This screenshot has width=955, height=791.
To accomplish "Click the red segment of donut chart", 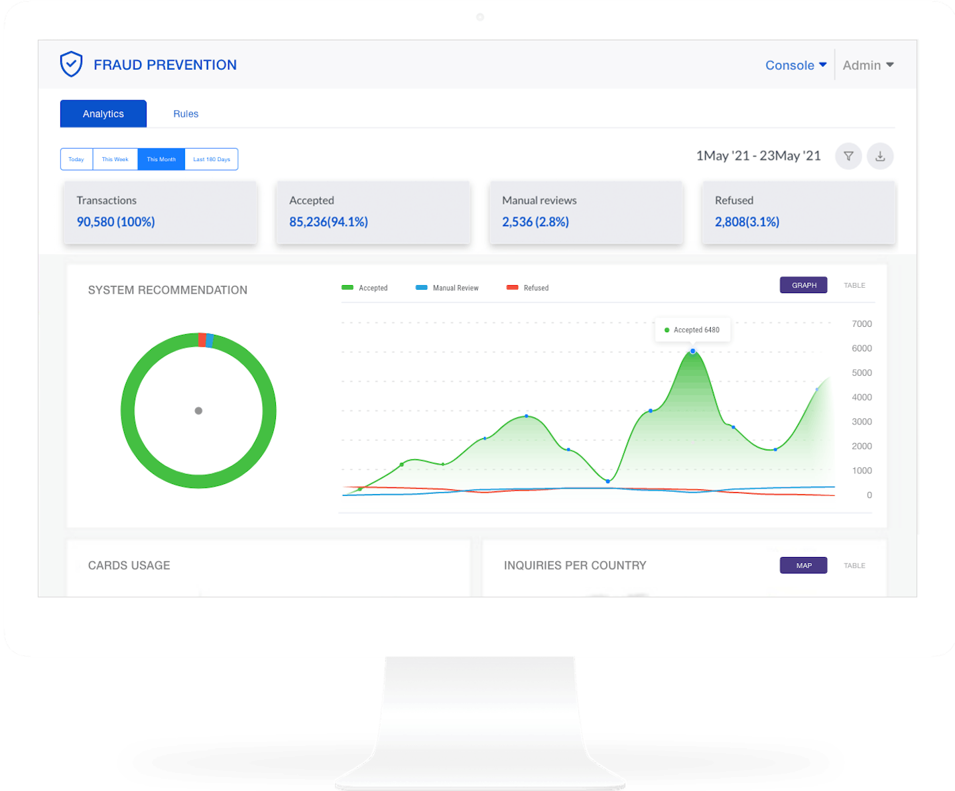I will pyautogui.click(x=202, y=340).
